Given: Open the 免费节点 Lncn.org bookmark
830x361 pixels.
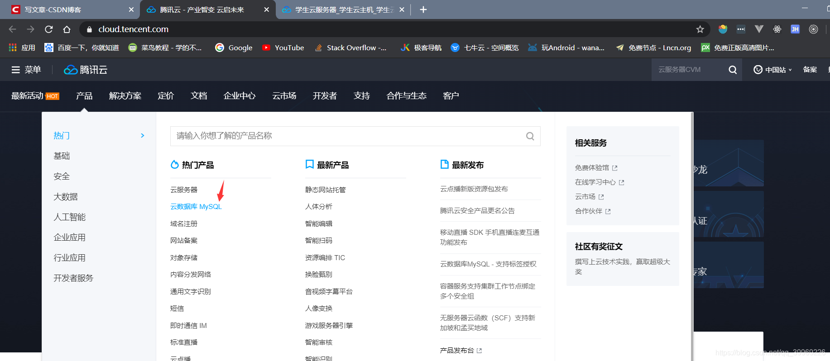Looking at the screenshot, I should [x=653, y=47].
